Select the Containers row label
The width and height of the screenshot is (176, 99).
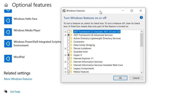[x=79, y=42]
